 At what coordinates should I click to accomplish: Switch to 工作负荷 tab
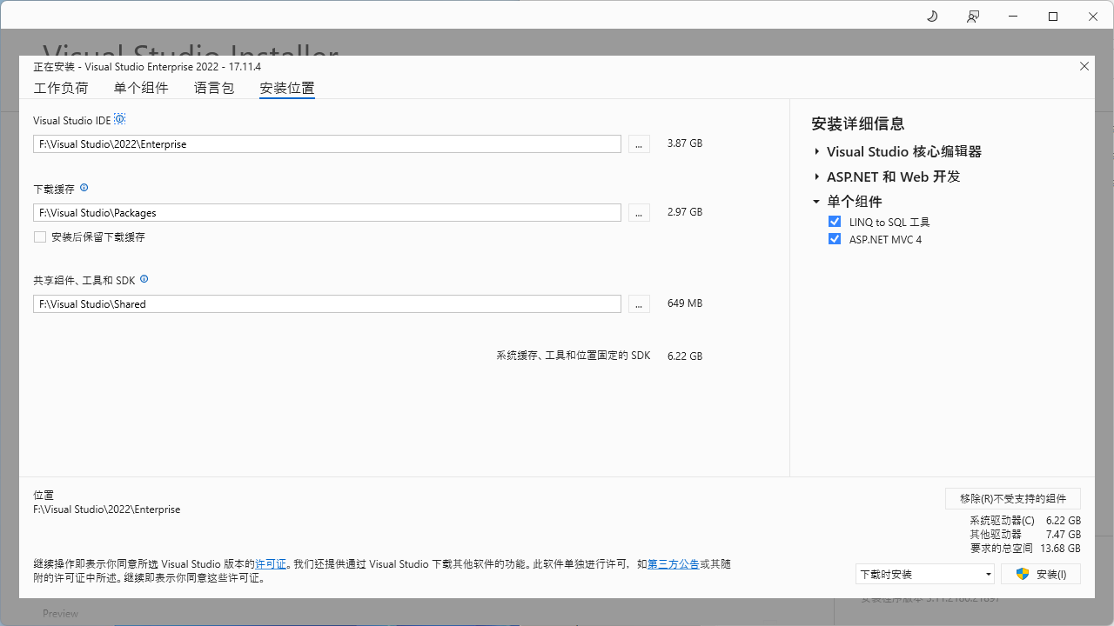[x=61, y=88]
